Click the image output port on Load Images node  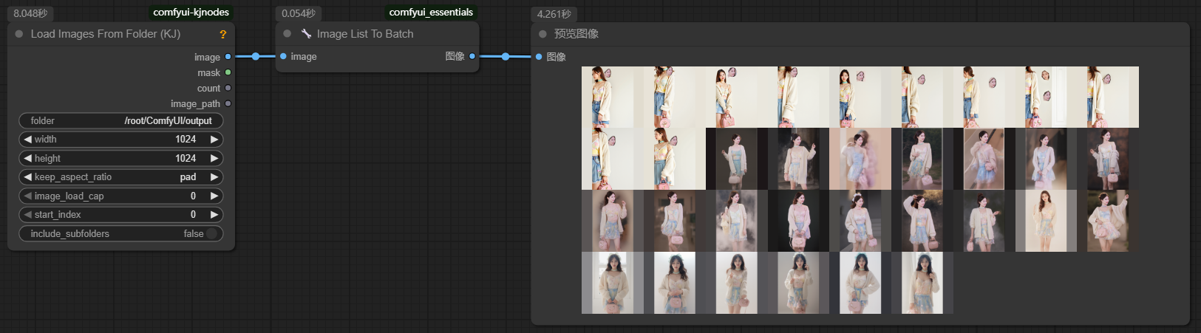tap(228, 57)
